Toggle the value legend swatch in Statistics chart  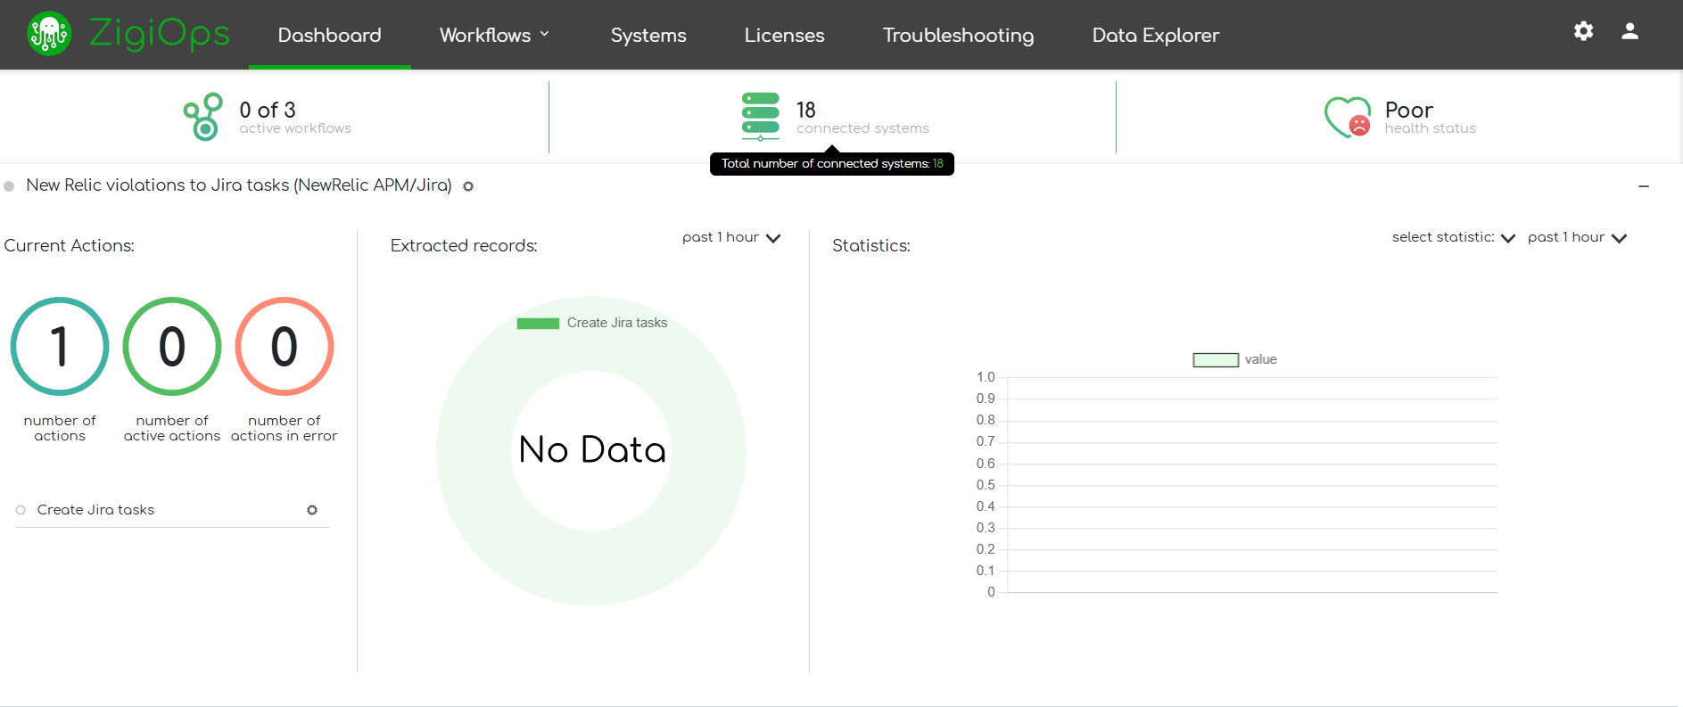click(1216, 360)
